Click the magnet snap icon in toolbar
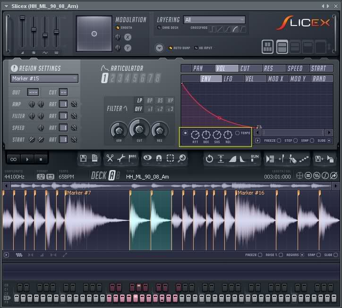This screenshot has width=342, height=308. click(159, 159)
